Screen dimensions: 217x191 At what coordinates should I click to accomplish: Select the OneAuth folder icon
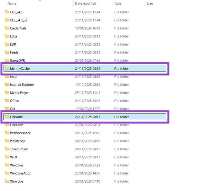click(x=7, y=117)
